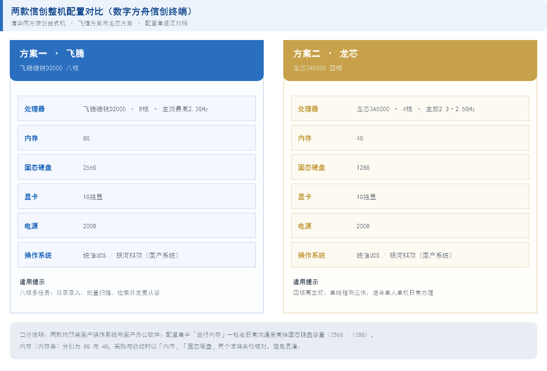Click 200W value in 飞腾 card
The height and width of the screenshot is (371, 547).
(90, 227)
